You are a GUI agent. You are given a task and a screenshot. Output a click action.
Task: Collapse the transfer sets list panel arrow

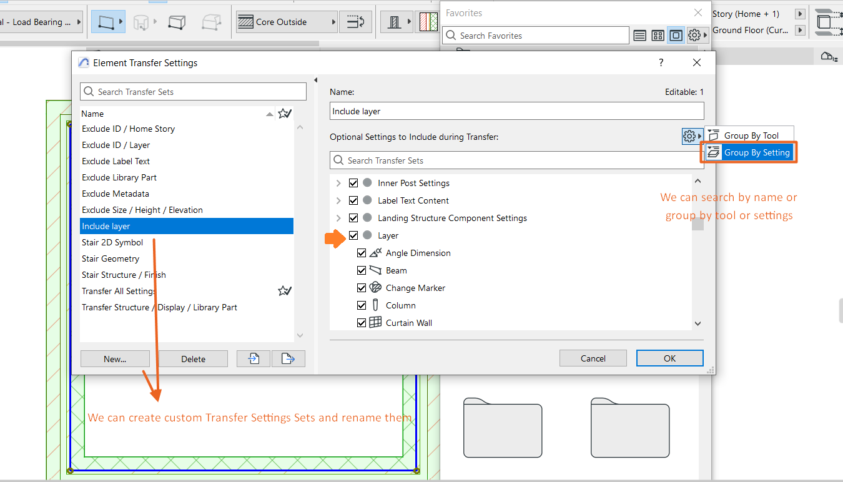315,80
